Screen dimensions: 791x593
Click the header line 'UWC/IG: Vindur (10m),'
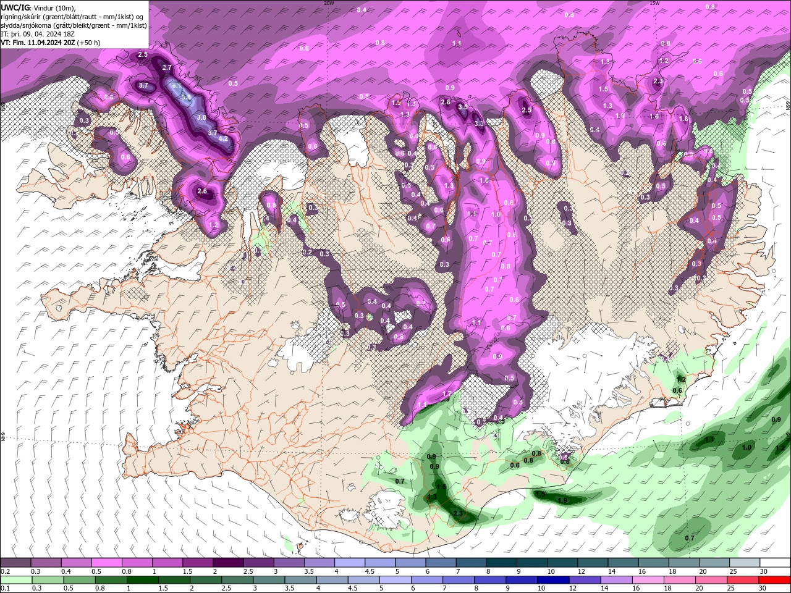point(38,7)
